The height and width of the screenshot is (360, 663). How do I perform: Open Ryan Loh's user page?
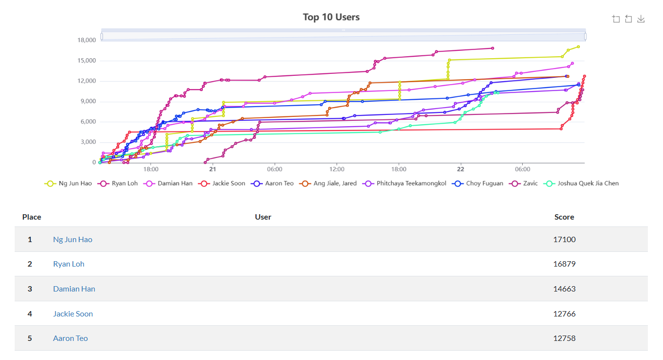click(69, 264)
